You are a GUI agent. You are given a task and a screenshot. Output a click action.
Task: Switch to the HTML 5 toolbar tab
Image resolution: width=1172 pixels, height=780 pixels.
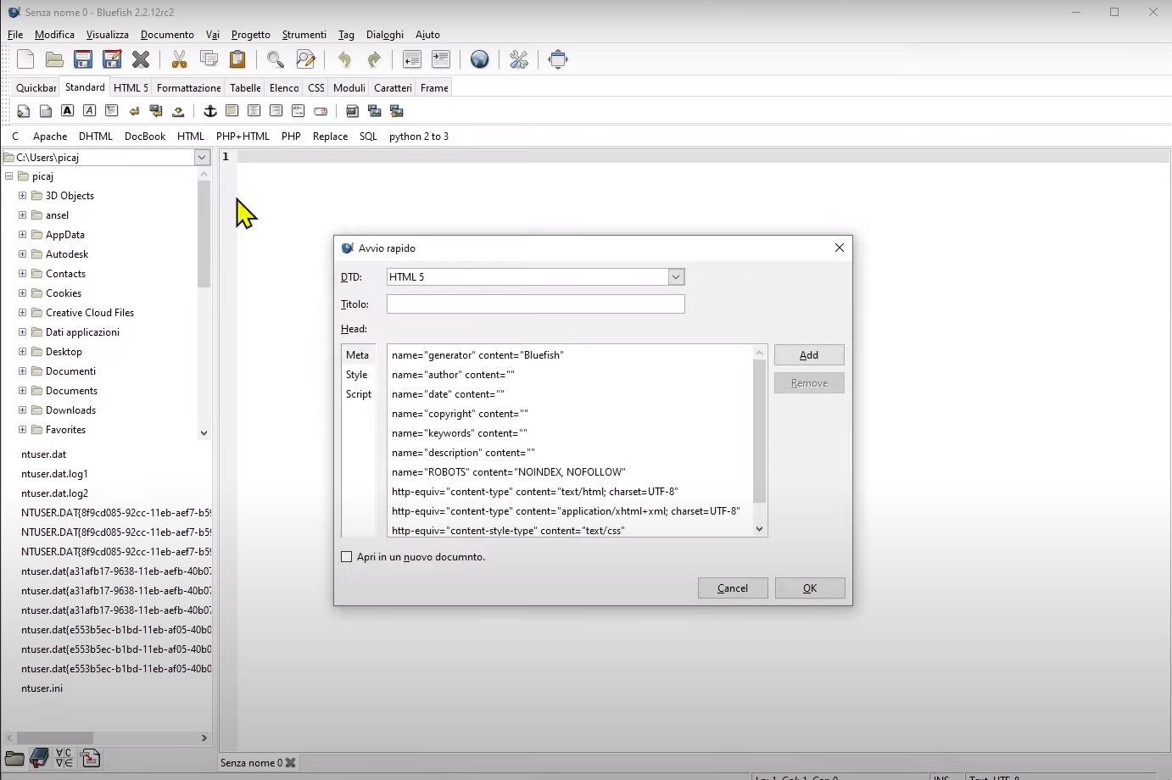(x=131, y=88)
